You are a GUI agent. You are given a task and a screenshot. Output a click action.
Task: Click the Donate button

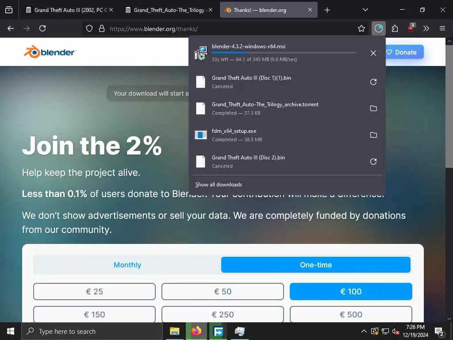pos(405,52)
